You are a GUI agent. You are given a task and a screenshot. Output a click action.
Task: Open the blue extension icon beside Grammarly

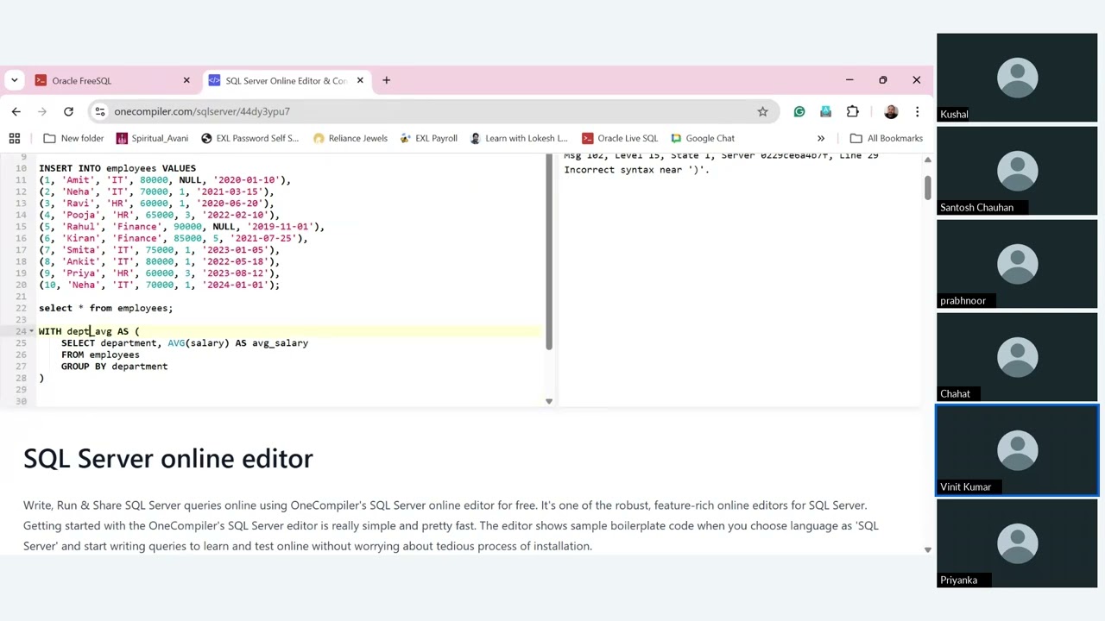(x=826, y=111)
